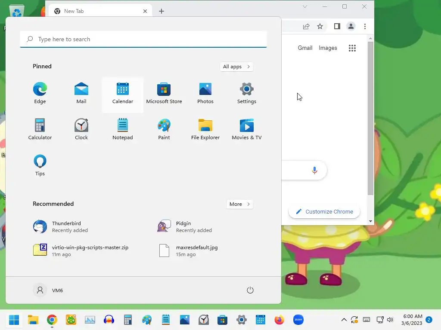Screen dimensions: 441x330
Task: Click the power button in Start menu
Action: 250,290
